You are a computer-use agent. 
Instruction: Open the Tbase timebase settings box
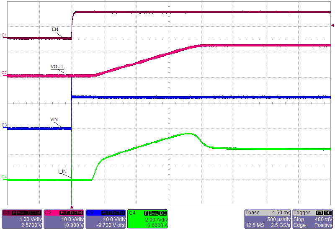coord(267,219)
